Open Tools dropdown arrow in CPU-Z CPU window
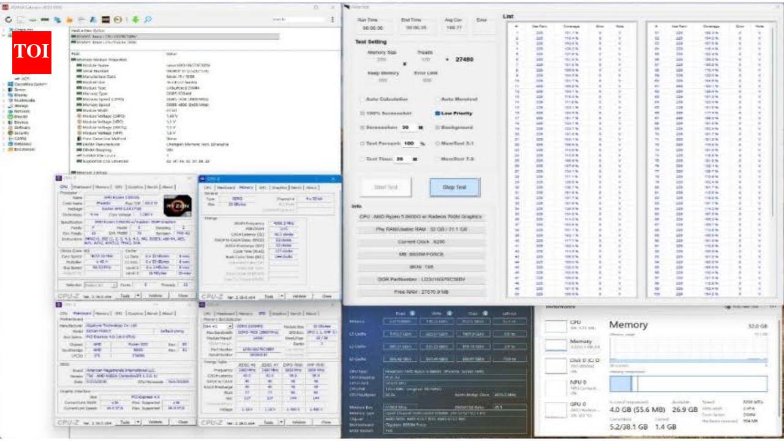 [x=137, y=295]
